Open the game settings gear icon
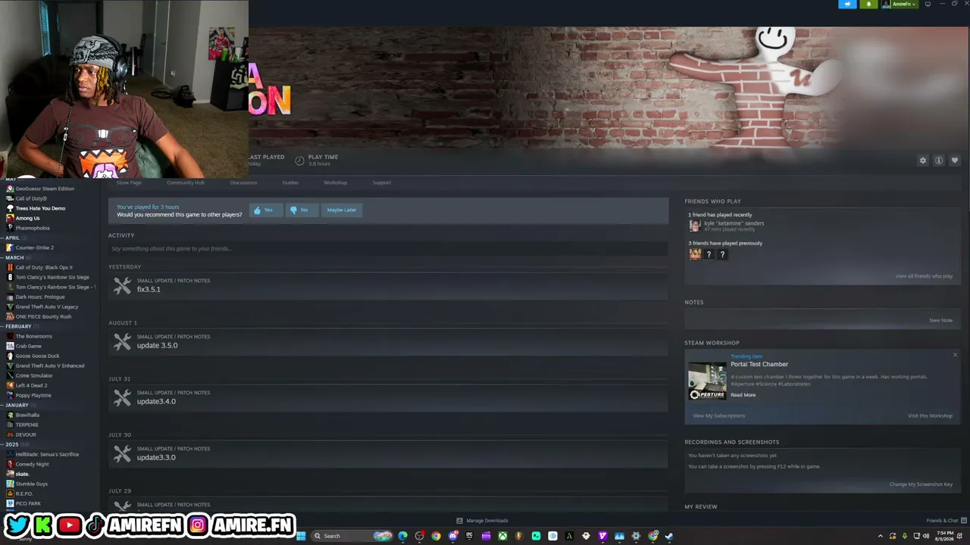 point(922,160)
